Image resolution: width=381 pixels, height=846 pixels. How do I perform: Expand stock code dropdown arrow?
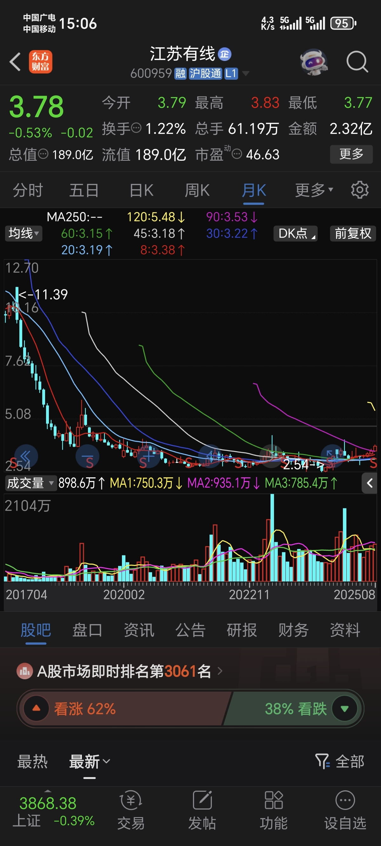[245, 73]
